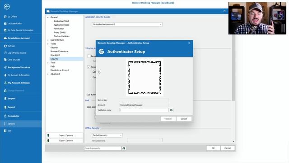This screenshot has width=289, height=163.
Task: Click the Log Off Data Source icon
Action: point(5,53)
